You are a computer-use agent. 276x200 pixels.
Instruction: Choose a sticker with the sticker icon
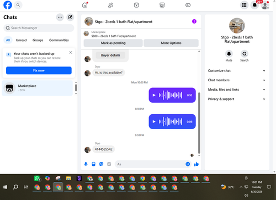coord(101,164)
